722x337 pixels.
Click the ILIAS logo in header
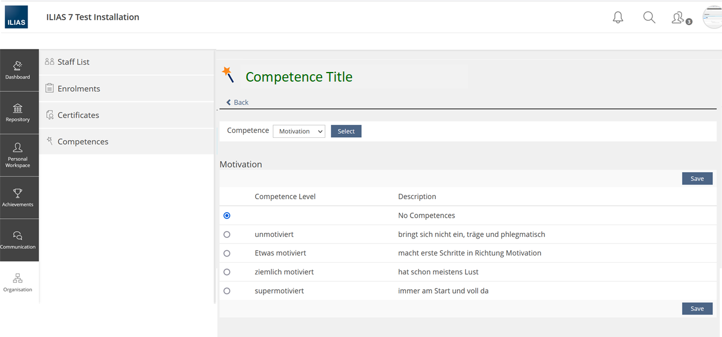pyautogui.click(x=16, y=17)
